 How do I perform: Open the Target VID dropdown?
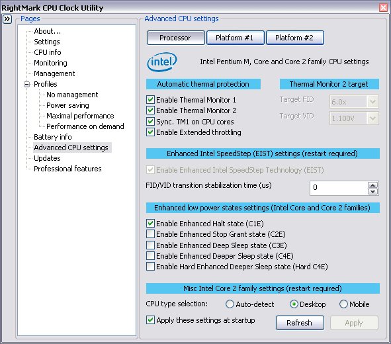point(372,118)
